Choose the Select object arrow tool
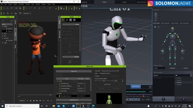The image size is (193, 108). point(35,8)
